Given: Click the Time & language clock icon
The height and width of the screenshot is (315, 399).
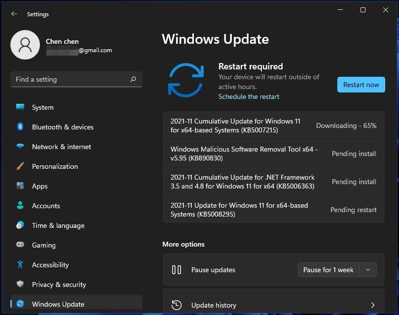Looking at the screenshot, I should point(20,225).
